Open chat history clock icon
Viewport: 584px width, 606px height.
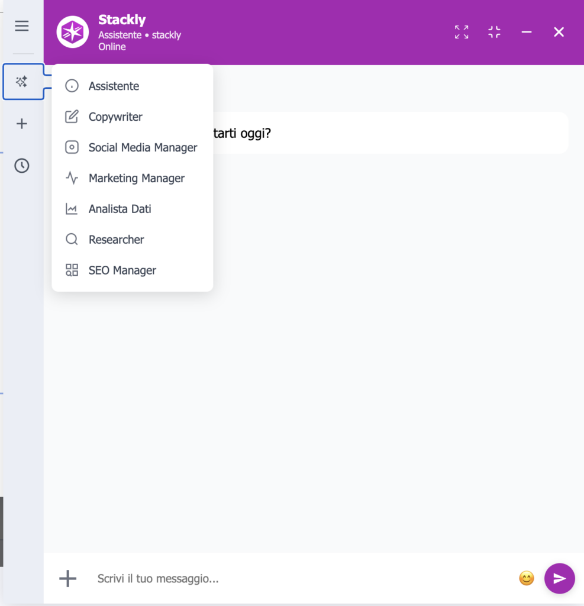[x=22, y=166]
